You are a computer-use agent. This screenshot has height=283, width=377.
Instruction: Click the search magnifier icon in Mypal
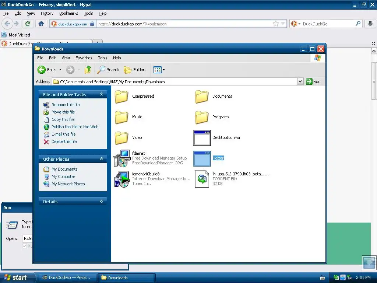358,24
